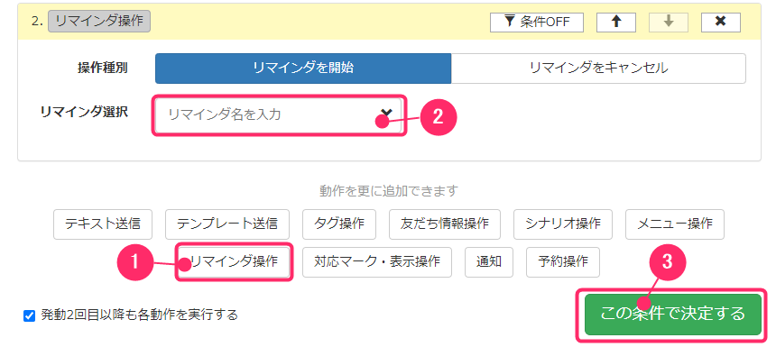Select リマインダを開始 operation type
The width and height of the screenshot is (776, 347).
click(303, 68)
